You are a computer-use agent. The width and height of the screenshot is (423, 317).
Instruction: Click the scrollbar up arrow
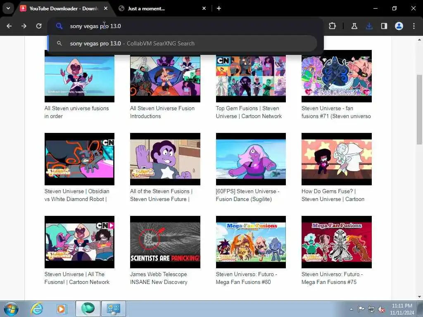pos(419,40)
